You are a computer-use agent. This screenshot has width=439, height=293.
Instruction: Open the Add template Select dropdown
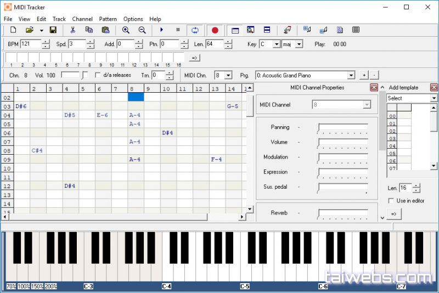[x=434, y=98]
